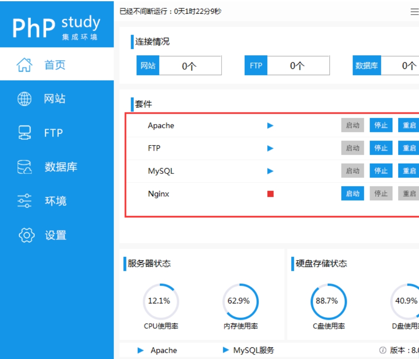Screen dimensions: 419x359
Task: Select the Nginx row name in 套件
Action: [x=159, y=194]
